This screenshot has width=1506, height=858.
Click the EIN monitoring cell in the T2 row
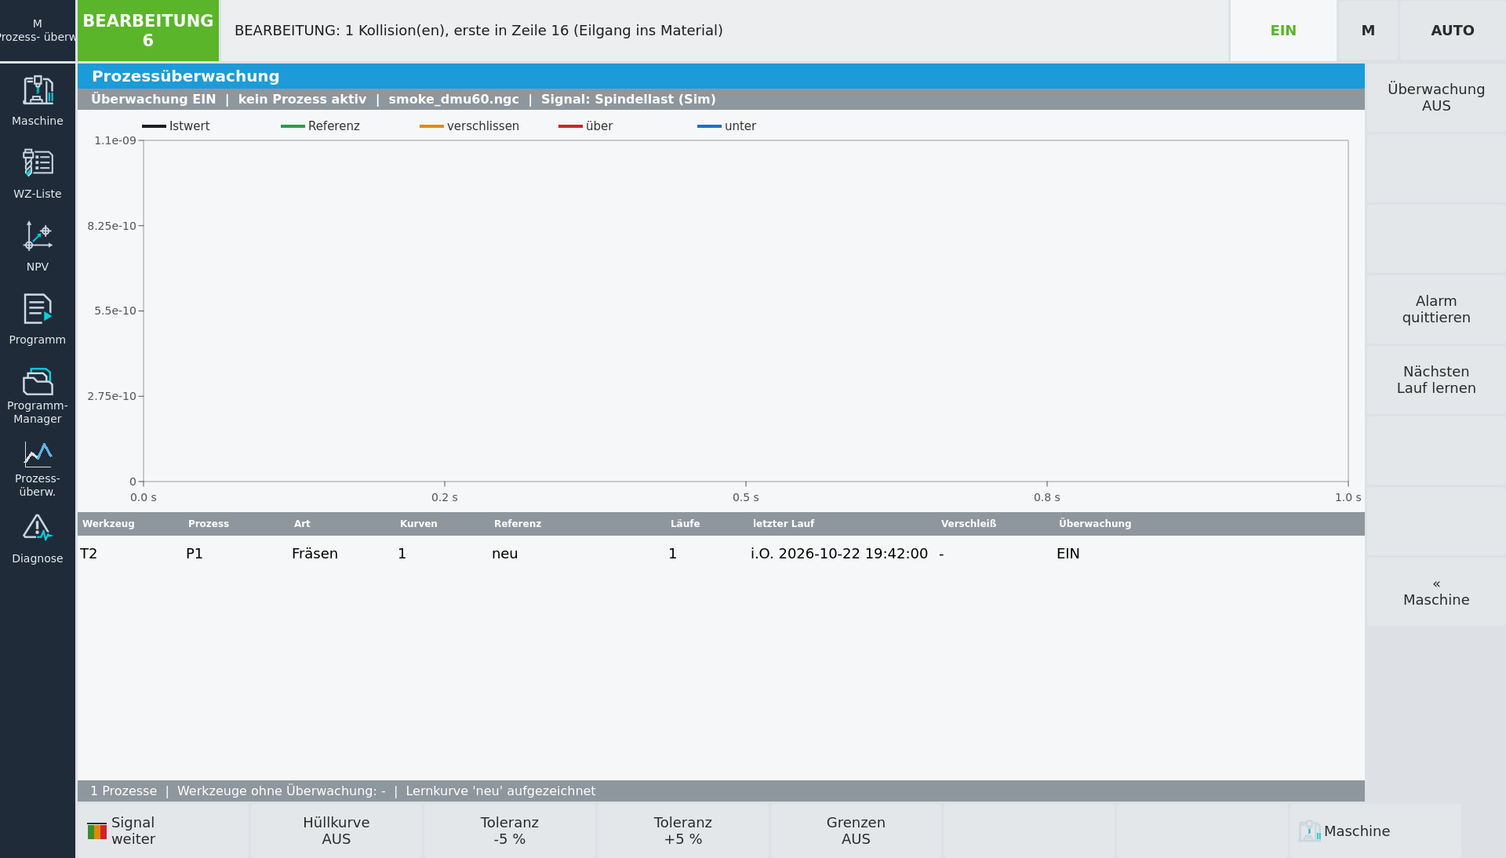click(1068, 554)
